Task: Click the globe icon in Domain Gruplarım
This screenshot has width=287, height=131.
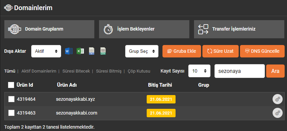Action: pos(15,29)
